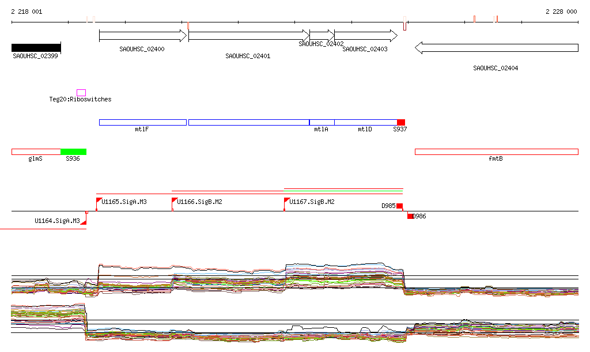This screenshot has height=352, width=590.
Task: Select the red fmtB segment box
Action: pos(496,152)
